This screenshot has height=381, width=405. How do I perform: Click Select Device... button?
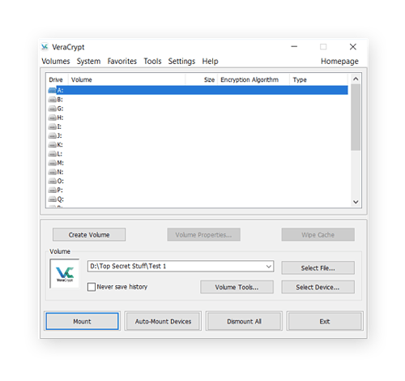(318, 287)
